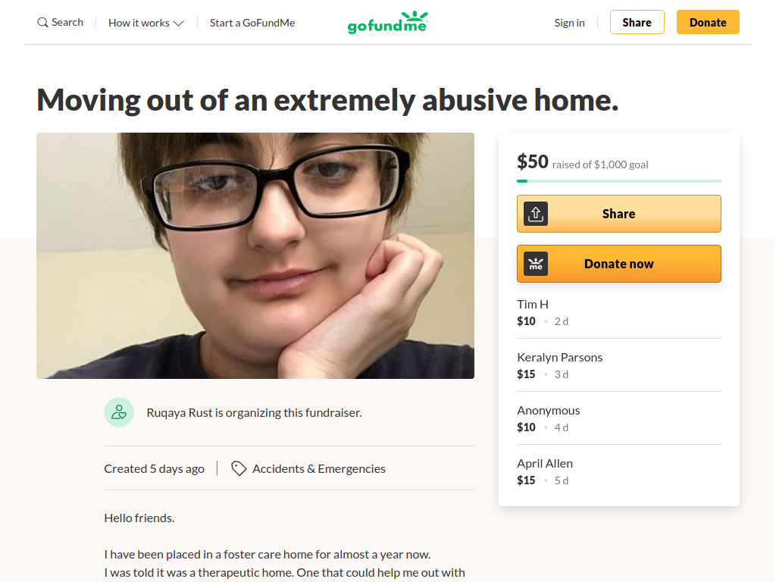Click the sidebar Share button
The height and width of the screenshot is (582, 776).
pyautogui.click(x=618, y=214)
